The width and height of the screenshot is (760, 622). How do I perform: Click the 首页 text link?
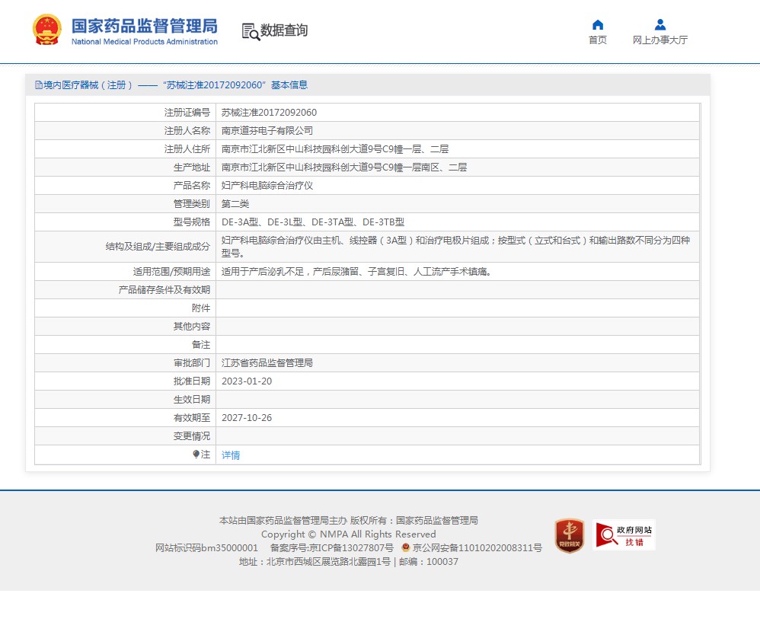click(x=598, y=40)
